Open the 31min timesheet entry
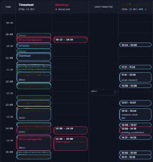Viewport: 153px width, 162px height. coord(34,115)
